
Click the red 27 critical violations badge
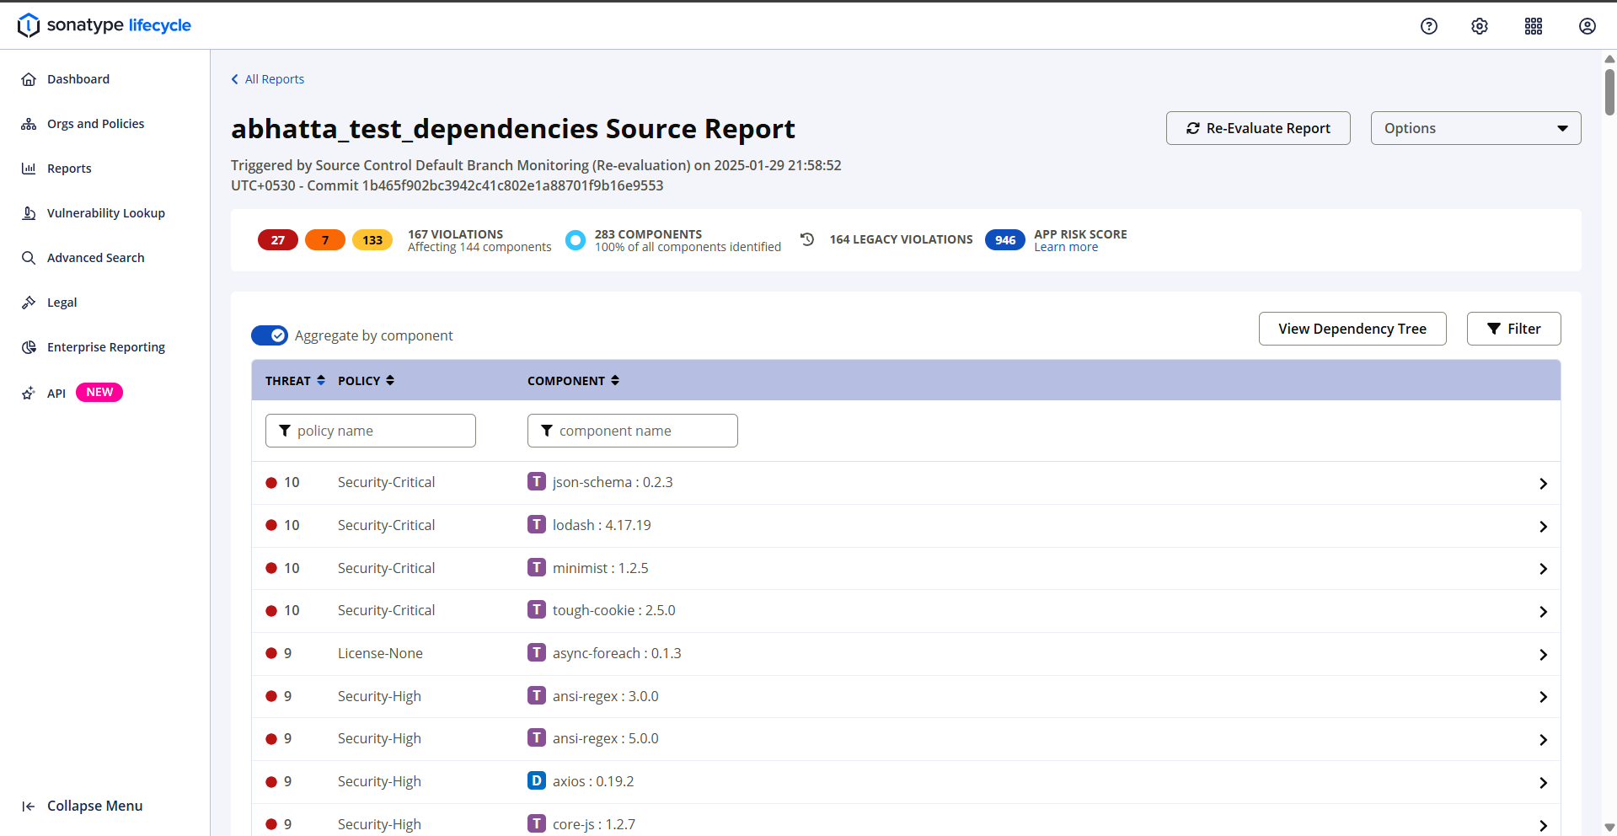(278, 240)
